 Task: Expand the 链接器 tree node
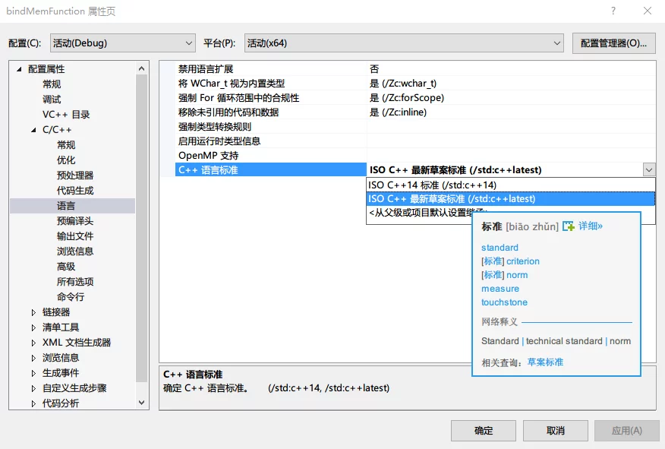[33, 312]
